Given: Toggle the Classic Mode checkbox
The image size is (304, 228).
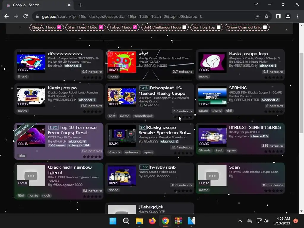Looking at the screenshot, I should (59, 27).
